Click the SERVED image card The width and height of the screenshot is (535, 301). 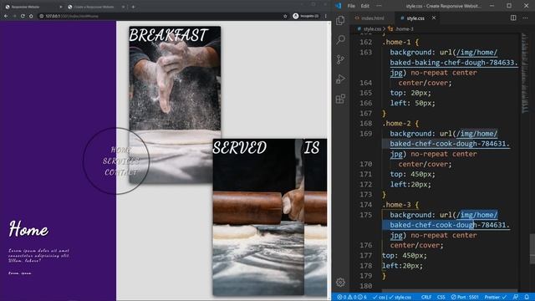coord(258,217)
